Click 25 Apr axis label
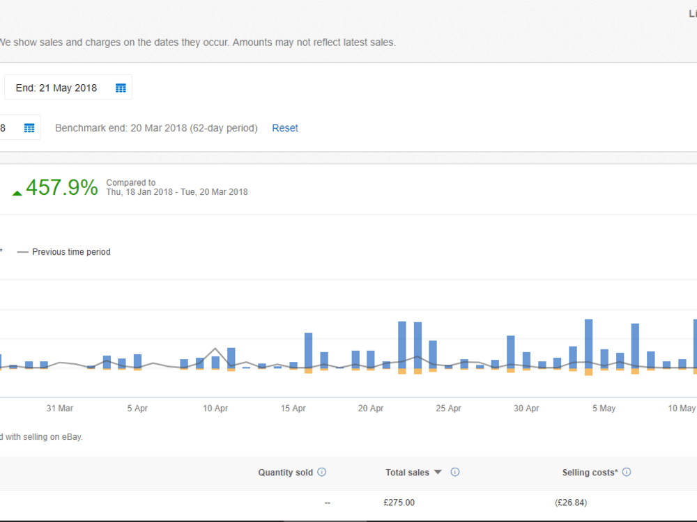This screenshot has height=522, width=697. coord(448,408)
